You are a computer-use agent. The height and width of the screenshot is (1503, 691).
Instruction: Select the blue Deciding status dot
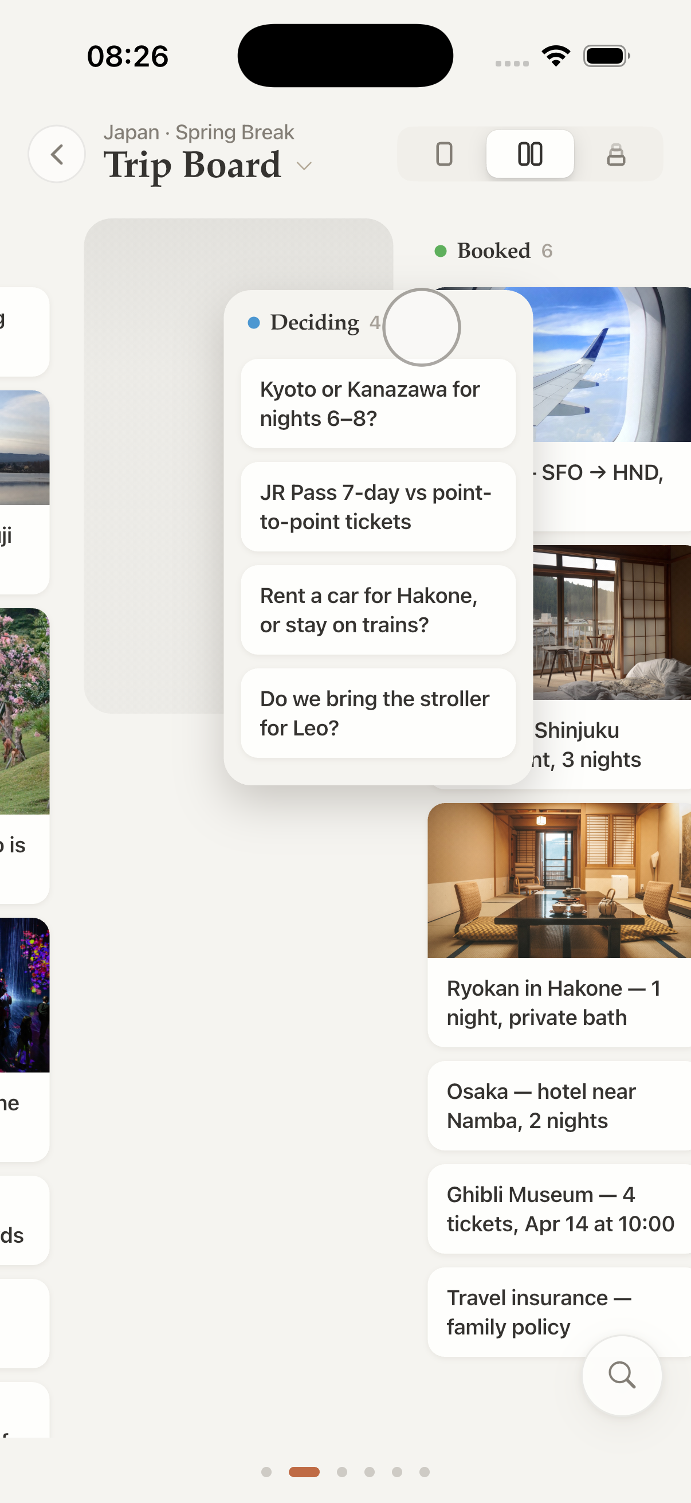click(254, 323)
